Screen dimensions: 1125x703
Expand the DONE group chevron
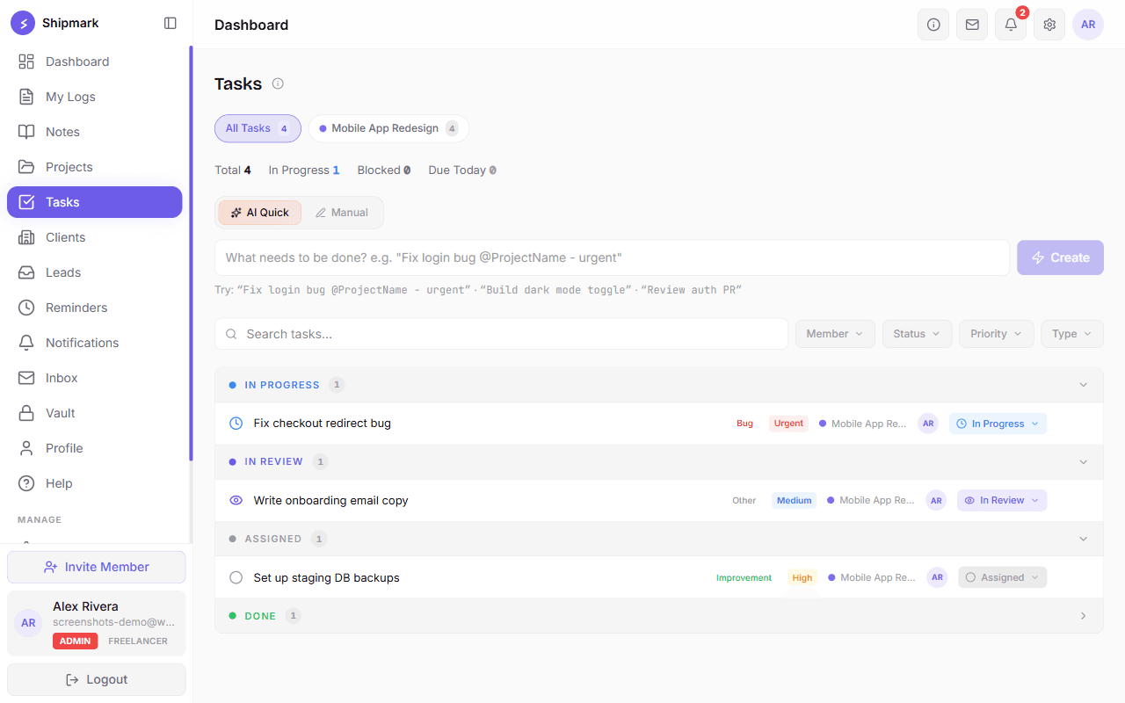1084,616
